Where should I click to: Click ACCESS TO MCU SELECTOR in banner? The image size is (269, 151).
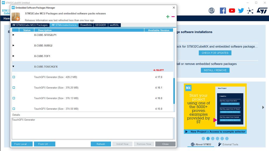[230, 104]
